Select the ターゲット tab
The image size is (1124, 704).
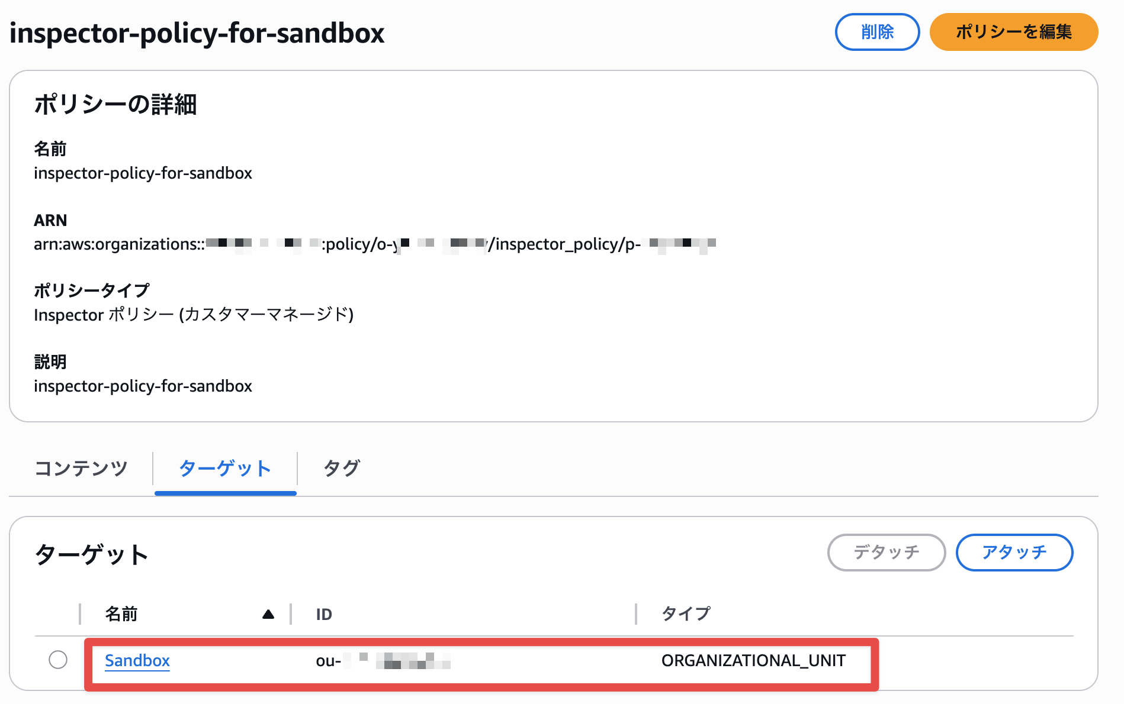click(x=225, y=469)
